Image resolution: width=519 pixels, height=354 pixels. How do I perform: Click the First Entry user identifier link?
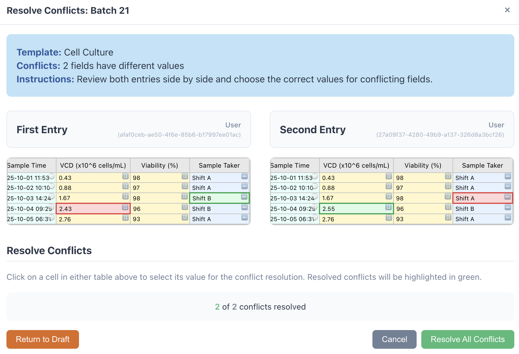pos(180,135)
